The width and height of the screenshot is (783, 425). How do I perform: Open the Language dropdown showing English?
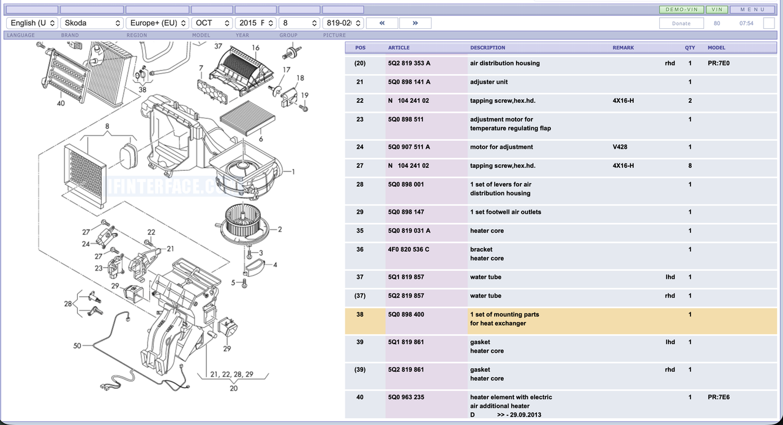[x=32, y=23]
